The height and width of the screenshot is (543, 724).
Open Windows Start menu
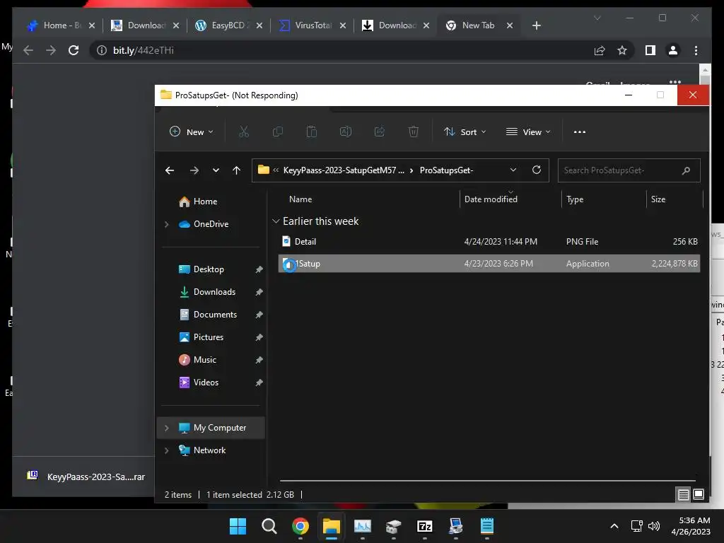click(x=238, y=526)
